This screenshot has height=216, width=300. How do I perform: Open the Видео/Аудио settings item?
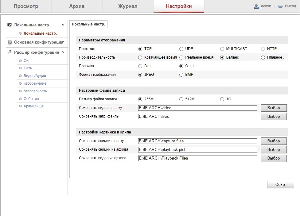tap(35, 76)
